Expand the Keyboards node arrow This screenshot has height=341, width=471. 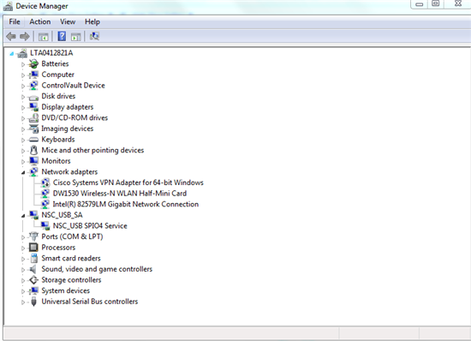tap(23, 140)
